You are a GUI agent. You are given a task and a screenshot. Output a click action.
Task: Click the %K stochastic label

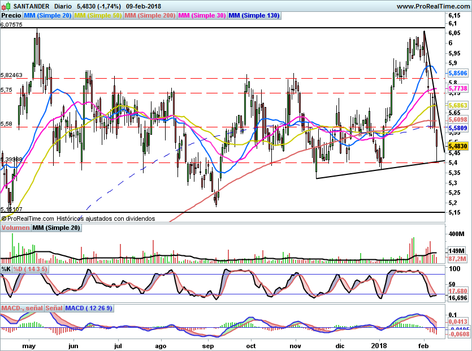coord(6,269)
